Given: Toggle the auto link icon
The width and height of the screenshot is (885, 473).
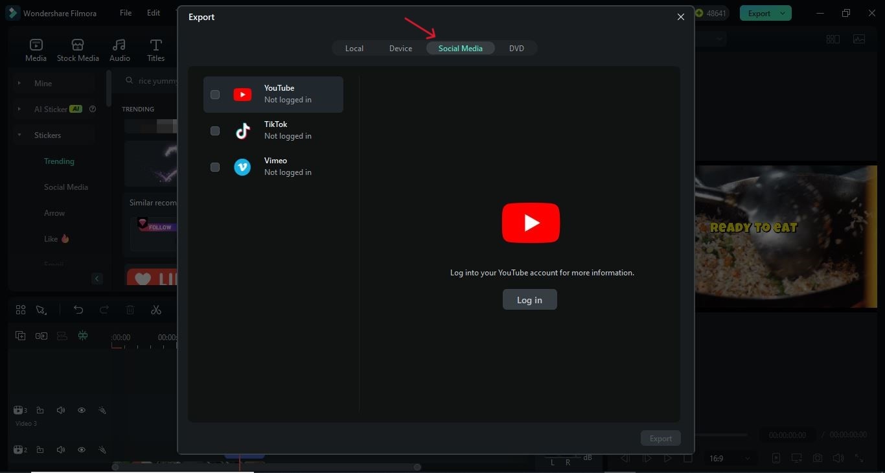Looking at the screenshot, I should (41, 336).
